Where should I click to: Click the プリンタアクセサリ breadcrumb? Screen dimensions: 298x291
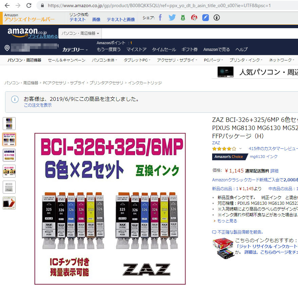(x=107, y=83)
